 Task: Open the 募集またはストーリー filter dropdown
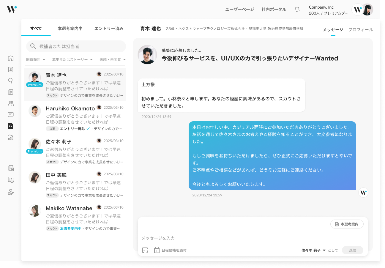72,60
